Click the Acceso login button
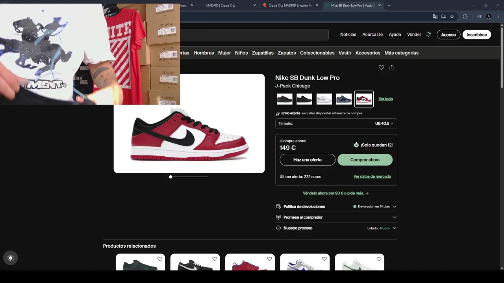Viewport: 504px width, 283px height. point(448,35)
